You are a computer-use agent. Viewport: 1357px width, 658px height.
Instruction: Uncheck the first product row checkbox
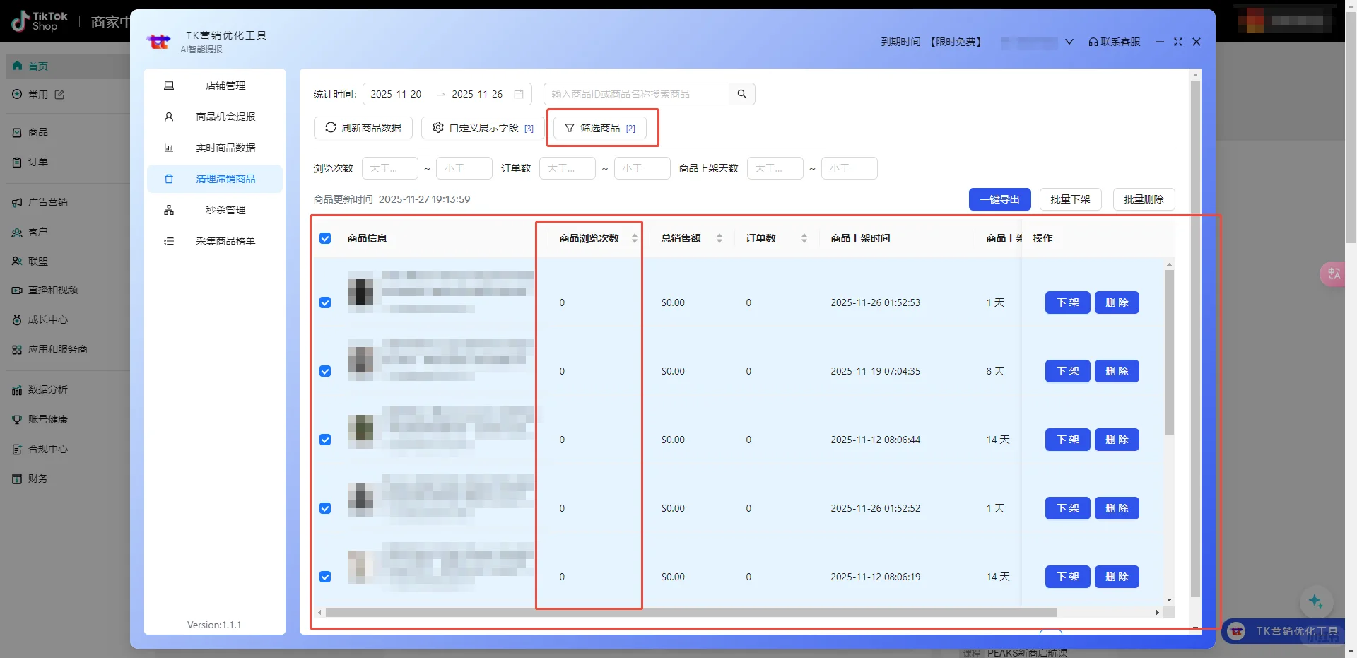(325, 302)
